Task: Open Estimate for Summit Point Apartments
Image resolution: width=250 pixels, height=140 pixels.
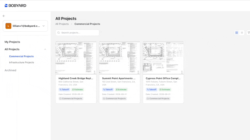Action: coord(121,89)
